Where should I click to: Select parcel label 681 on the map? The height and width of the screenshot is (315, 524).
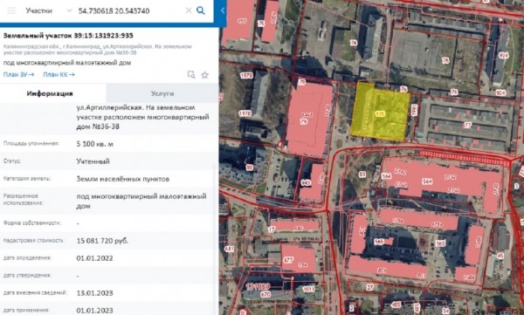[x=229, y=249]
